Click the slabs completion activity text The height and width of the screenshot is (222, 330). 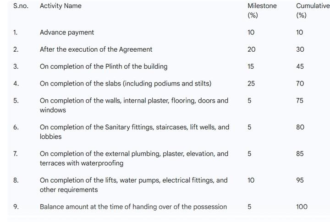[x=126, y=83]
